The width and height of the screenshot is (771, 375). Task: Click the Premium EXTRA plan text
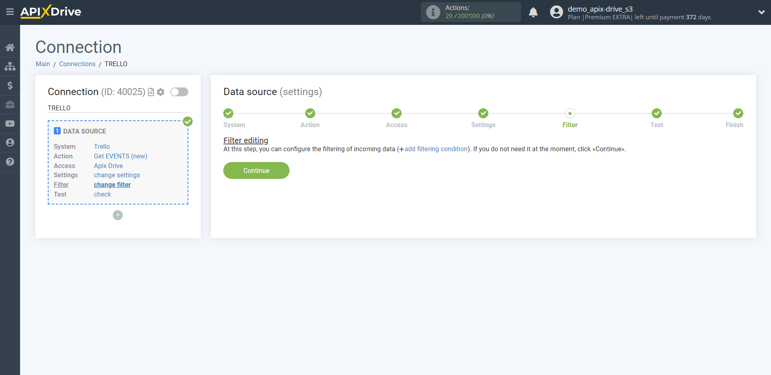608,17
